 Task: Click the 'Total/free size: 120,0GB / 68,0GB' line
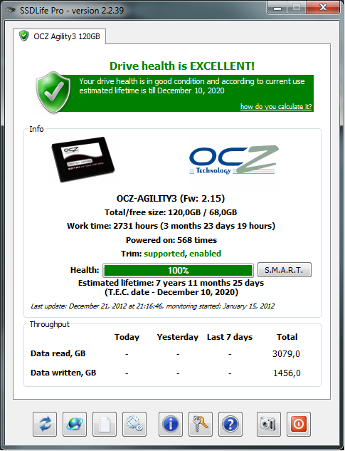(171, 212)
